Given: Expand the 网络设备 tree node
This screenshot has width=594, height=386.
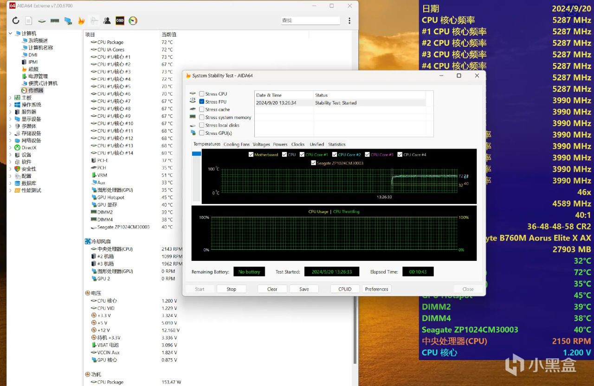Looking at the screenshot, I should 11,140.
